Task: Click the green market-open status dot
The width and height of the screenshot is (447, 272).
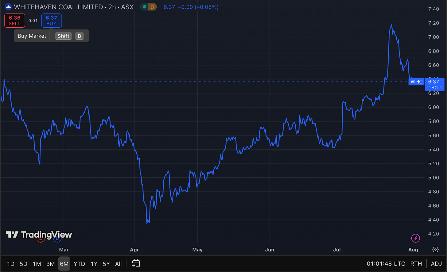Action: click(x=145, y=6)
